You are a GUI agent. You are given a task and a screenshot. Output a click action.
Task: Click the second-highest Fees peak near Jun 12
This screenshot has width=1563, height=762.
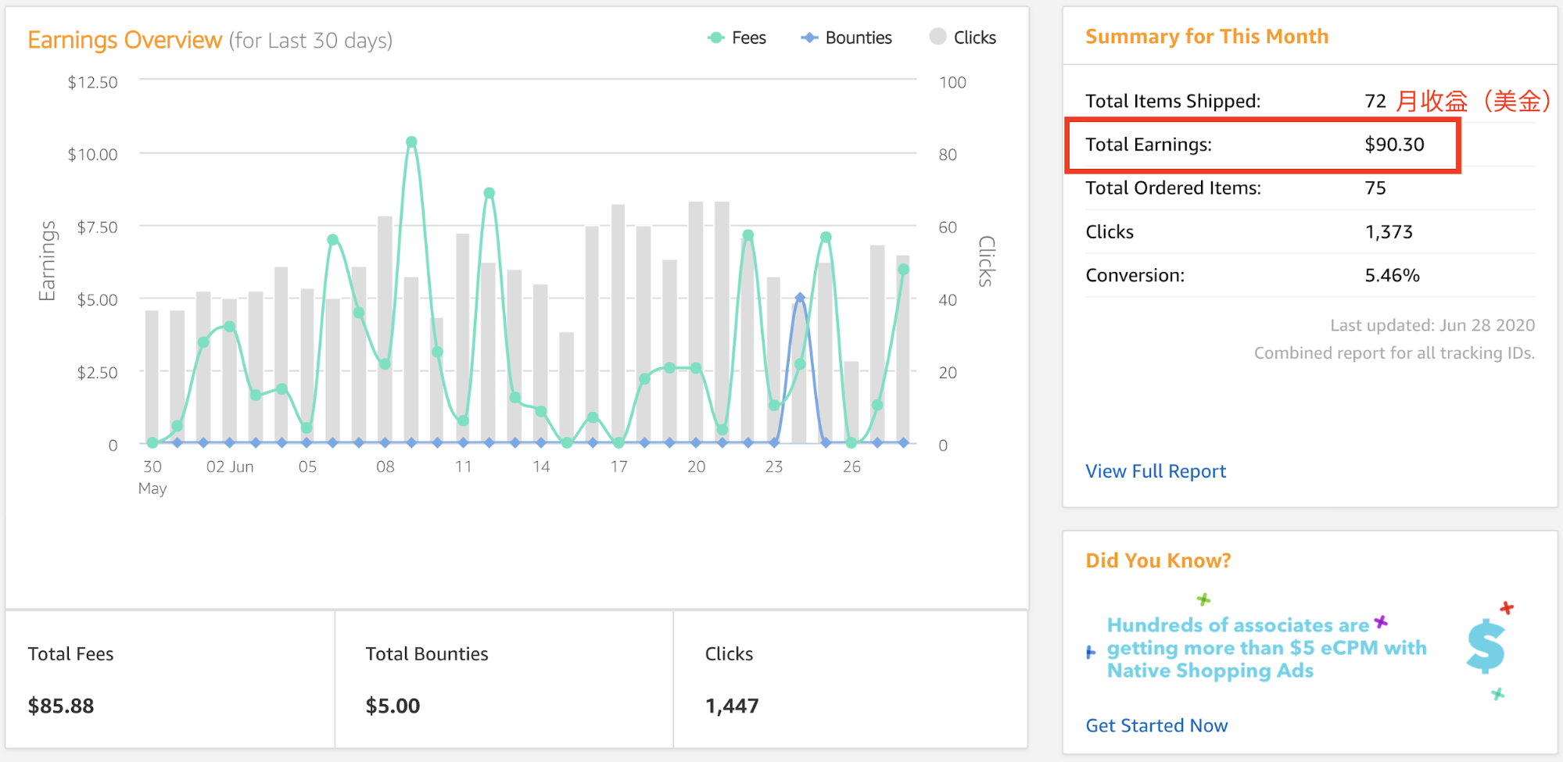[x=489, y=193]
